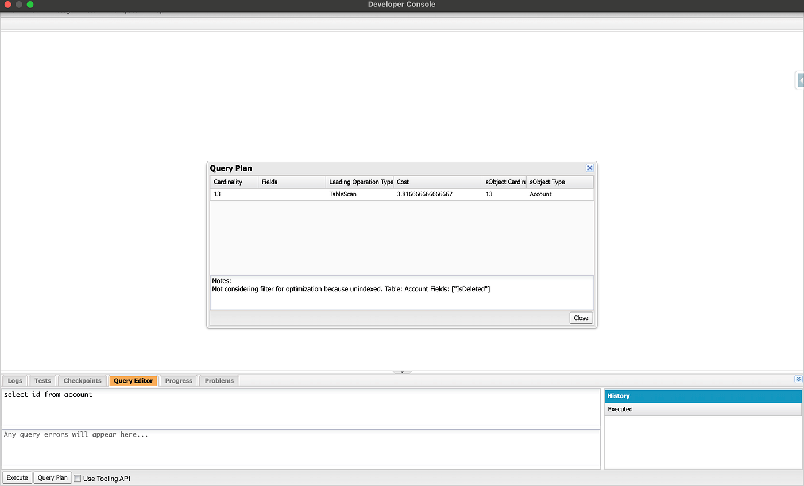
Task: Sort by Leading Operation Type column
Action: tap(360, 182)
